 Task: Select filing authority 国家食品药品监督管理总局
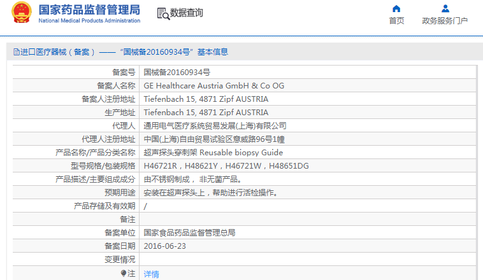(x=189, y=233)
